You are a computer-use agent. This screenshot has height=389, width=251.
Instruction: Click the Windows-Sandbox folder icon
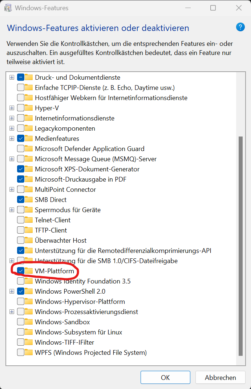coord(29,322)
